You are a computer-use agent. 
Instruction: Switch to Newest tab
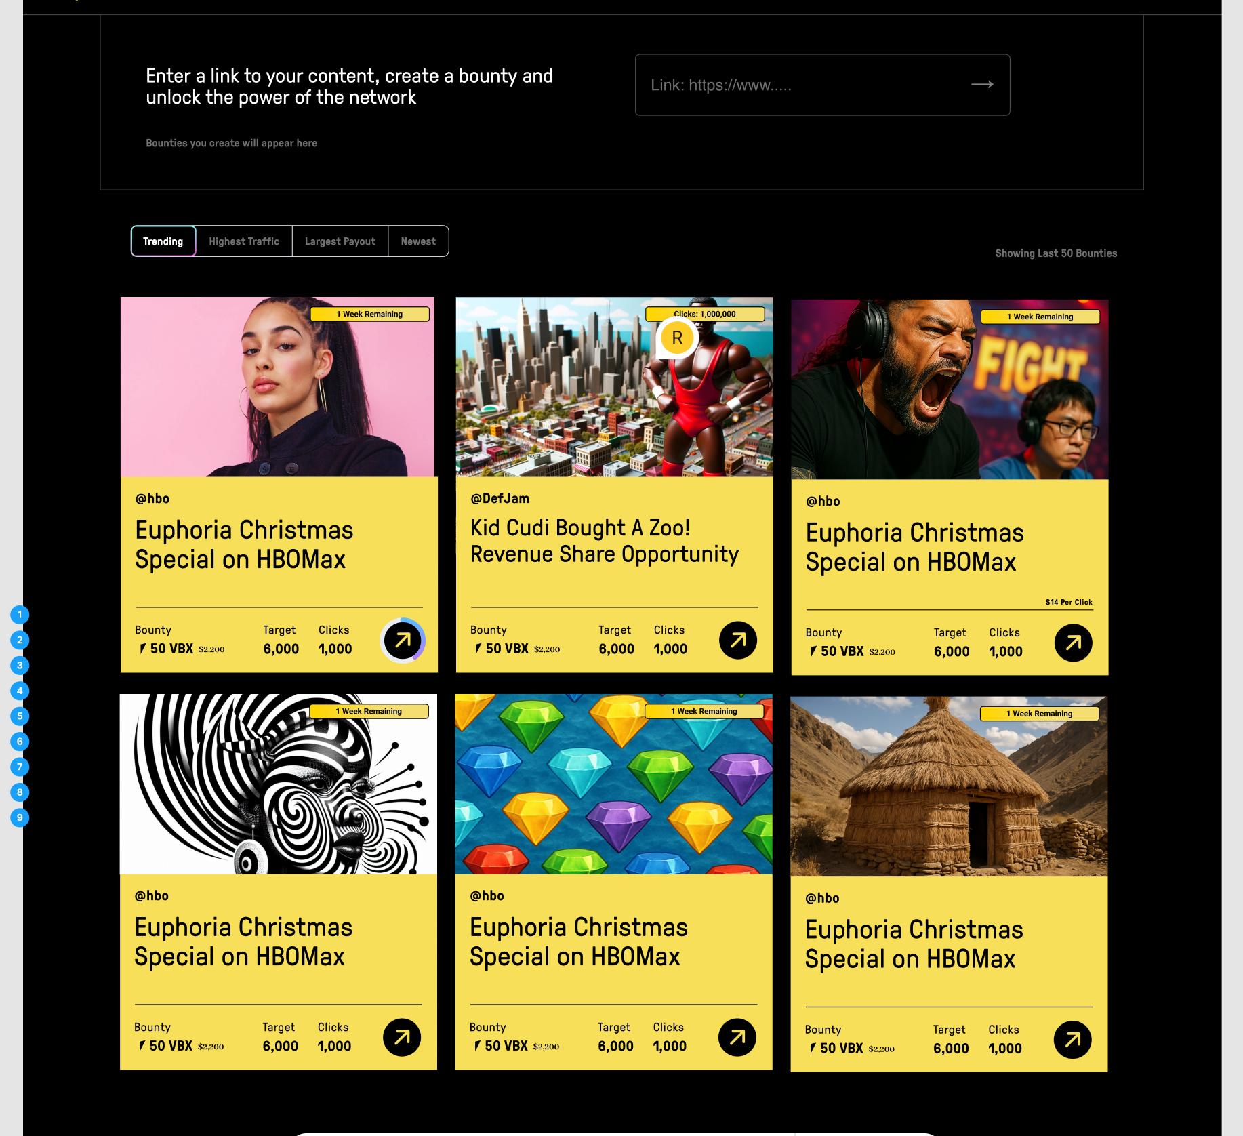[x=418, y=241]
